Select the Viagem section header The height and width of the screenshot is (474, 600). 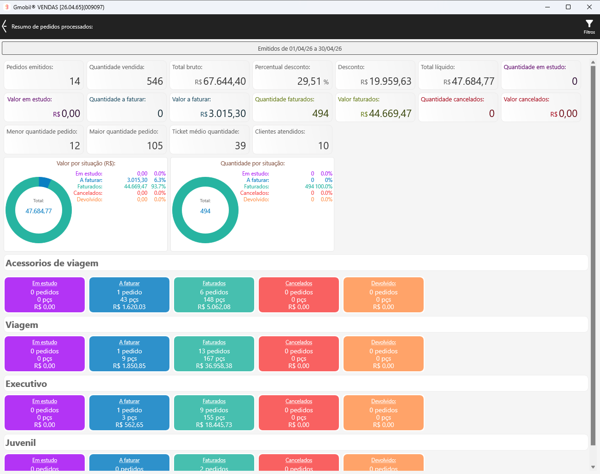296,325
